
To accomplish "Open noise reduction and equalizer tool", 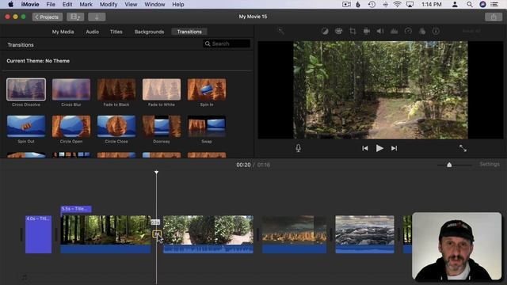I will click(395, 32).
